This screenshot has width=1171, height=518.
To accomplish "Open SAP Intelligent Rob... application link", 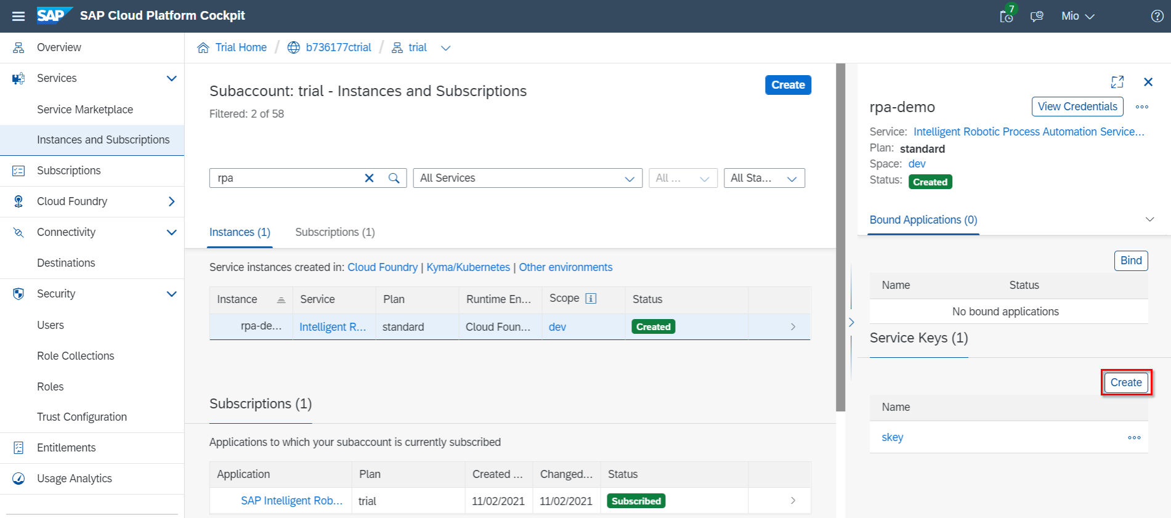I will (291, 501).
